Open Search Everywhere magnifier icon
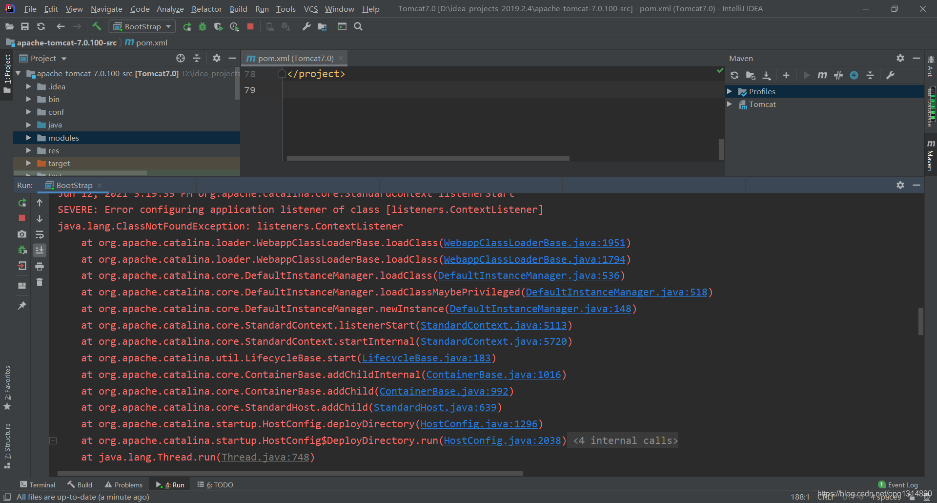This screenshot has height=503, width=937. [x=358, y=26]
